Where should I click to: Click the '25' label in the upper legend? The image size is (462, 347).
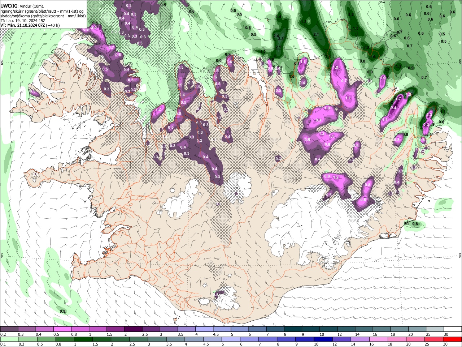[x=428, y=334]
